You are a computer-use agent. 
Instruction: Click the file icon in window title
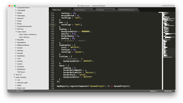click(78, 6)
